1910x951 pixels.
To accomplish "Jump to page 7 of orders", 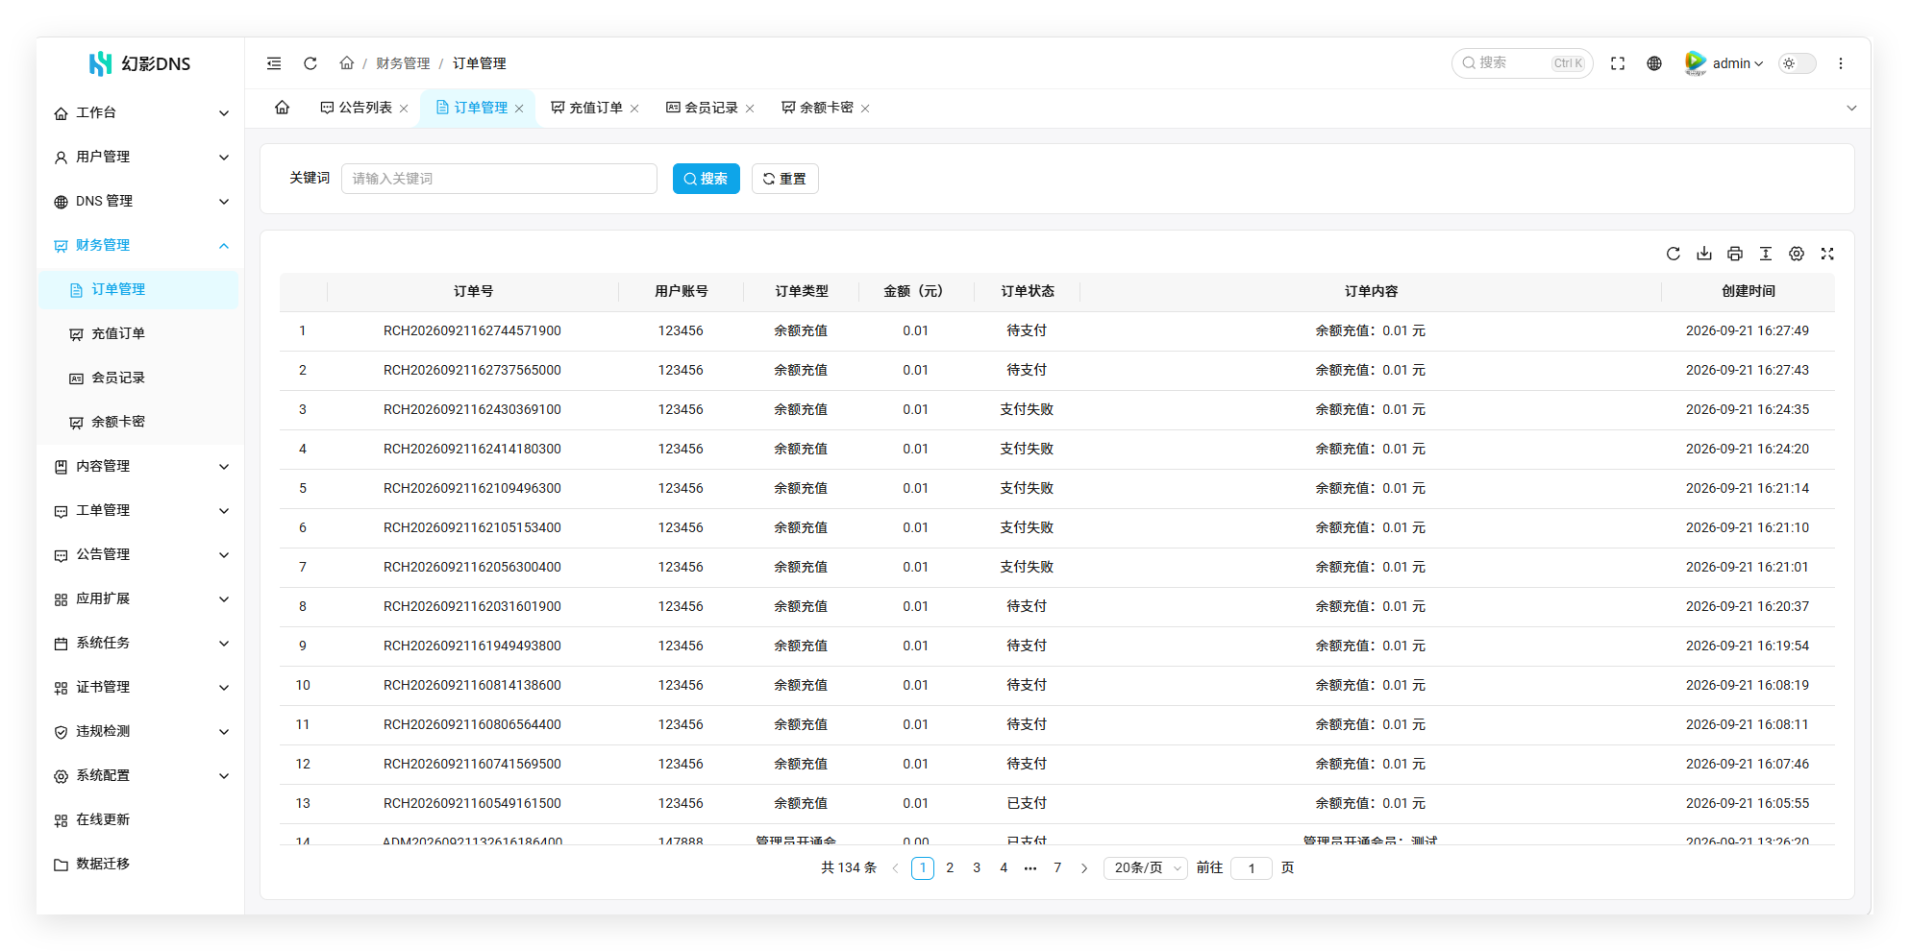I will pyautogui.click(x=1057, y=868).
